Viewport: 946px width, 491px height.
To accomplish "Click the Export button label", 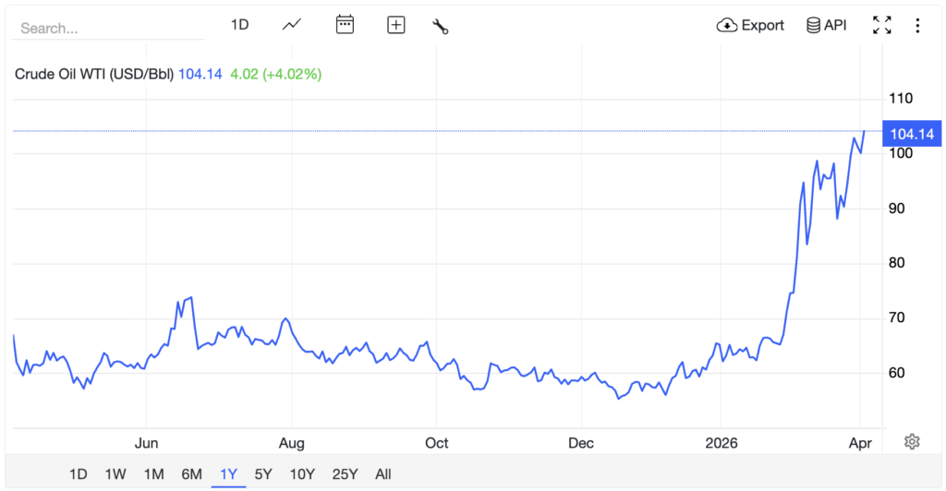I will click(x=762, y=25).
